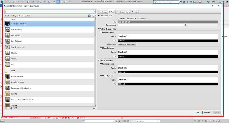
Task: Click the Transparência value field
Action: point(201,25)
